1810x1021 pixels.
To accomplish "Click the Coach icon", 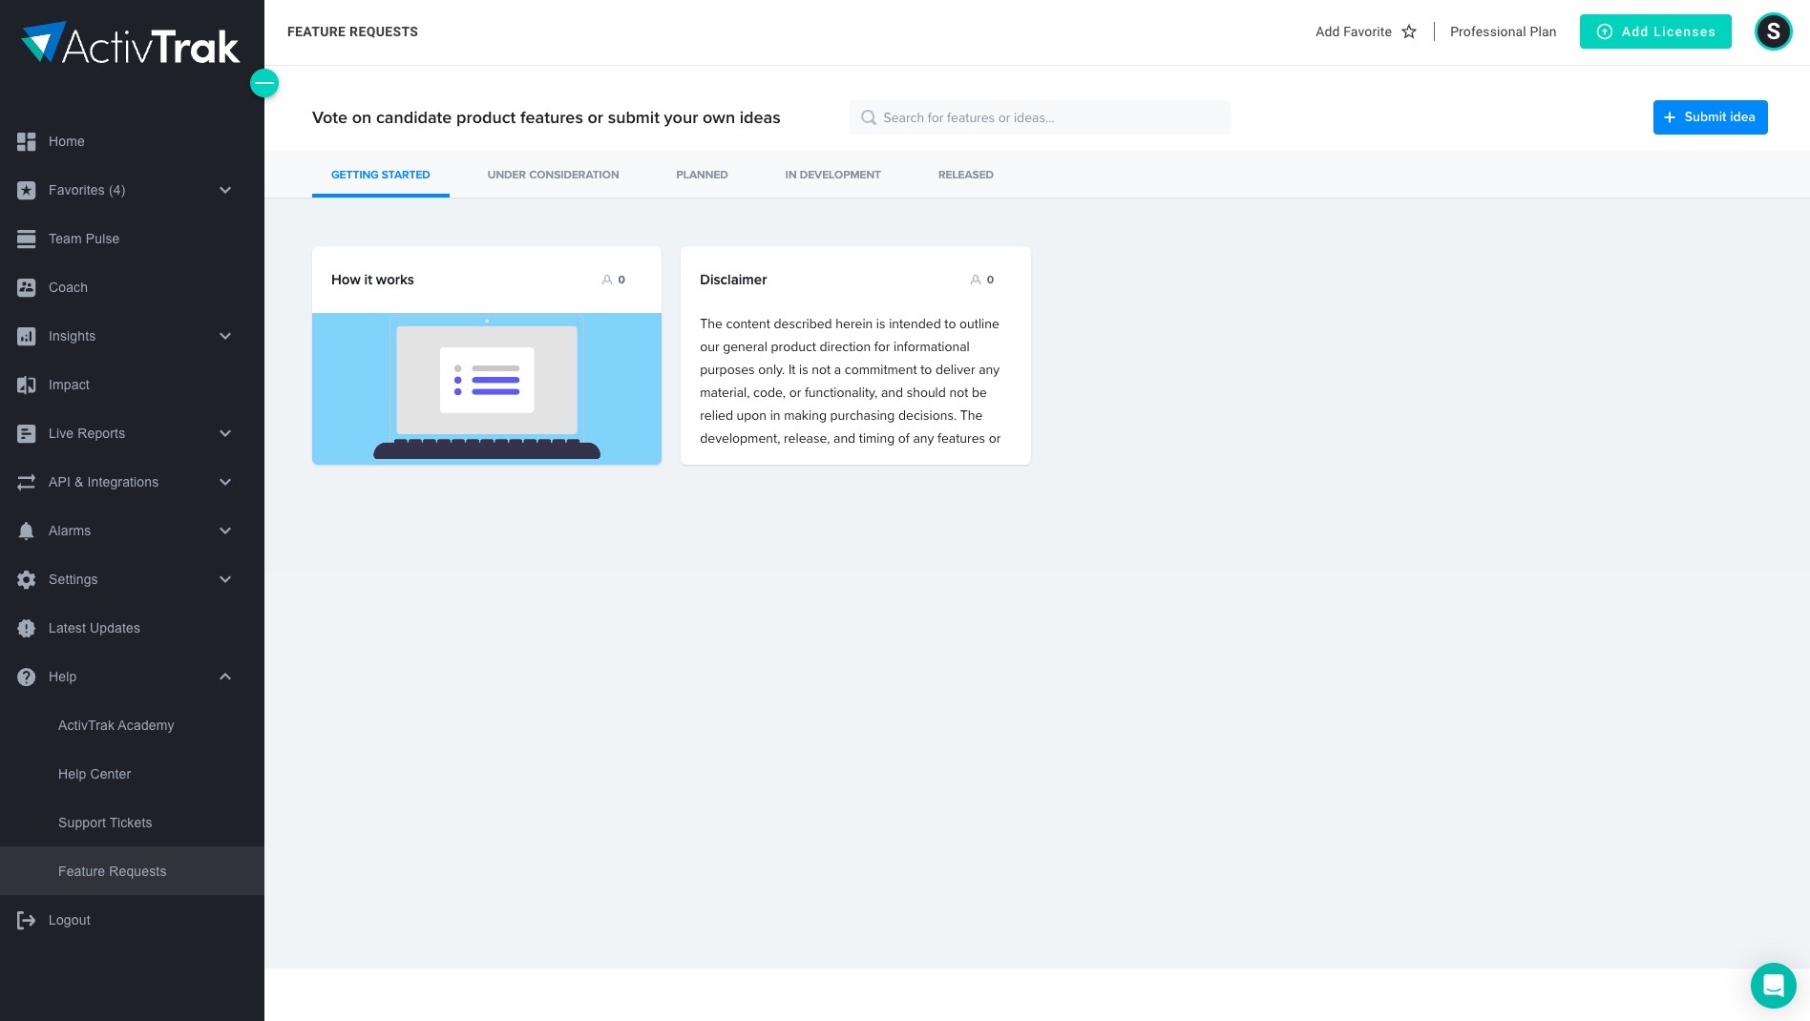I will pos(27,287).
